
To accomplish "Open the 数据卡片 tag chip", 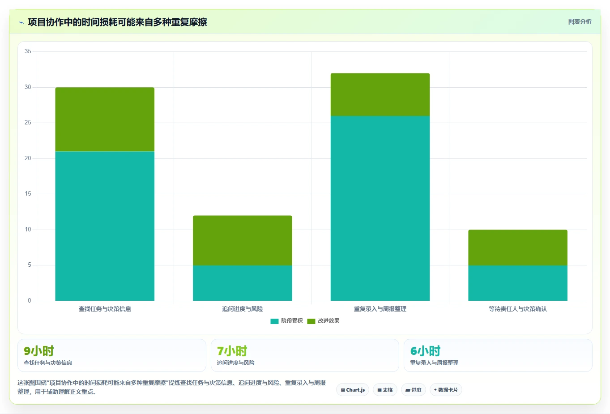I will tap(446, 390).
